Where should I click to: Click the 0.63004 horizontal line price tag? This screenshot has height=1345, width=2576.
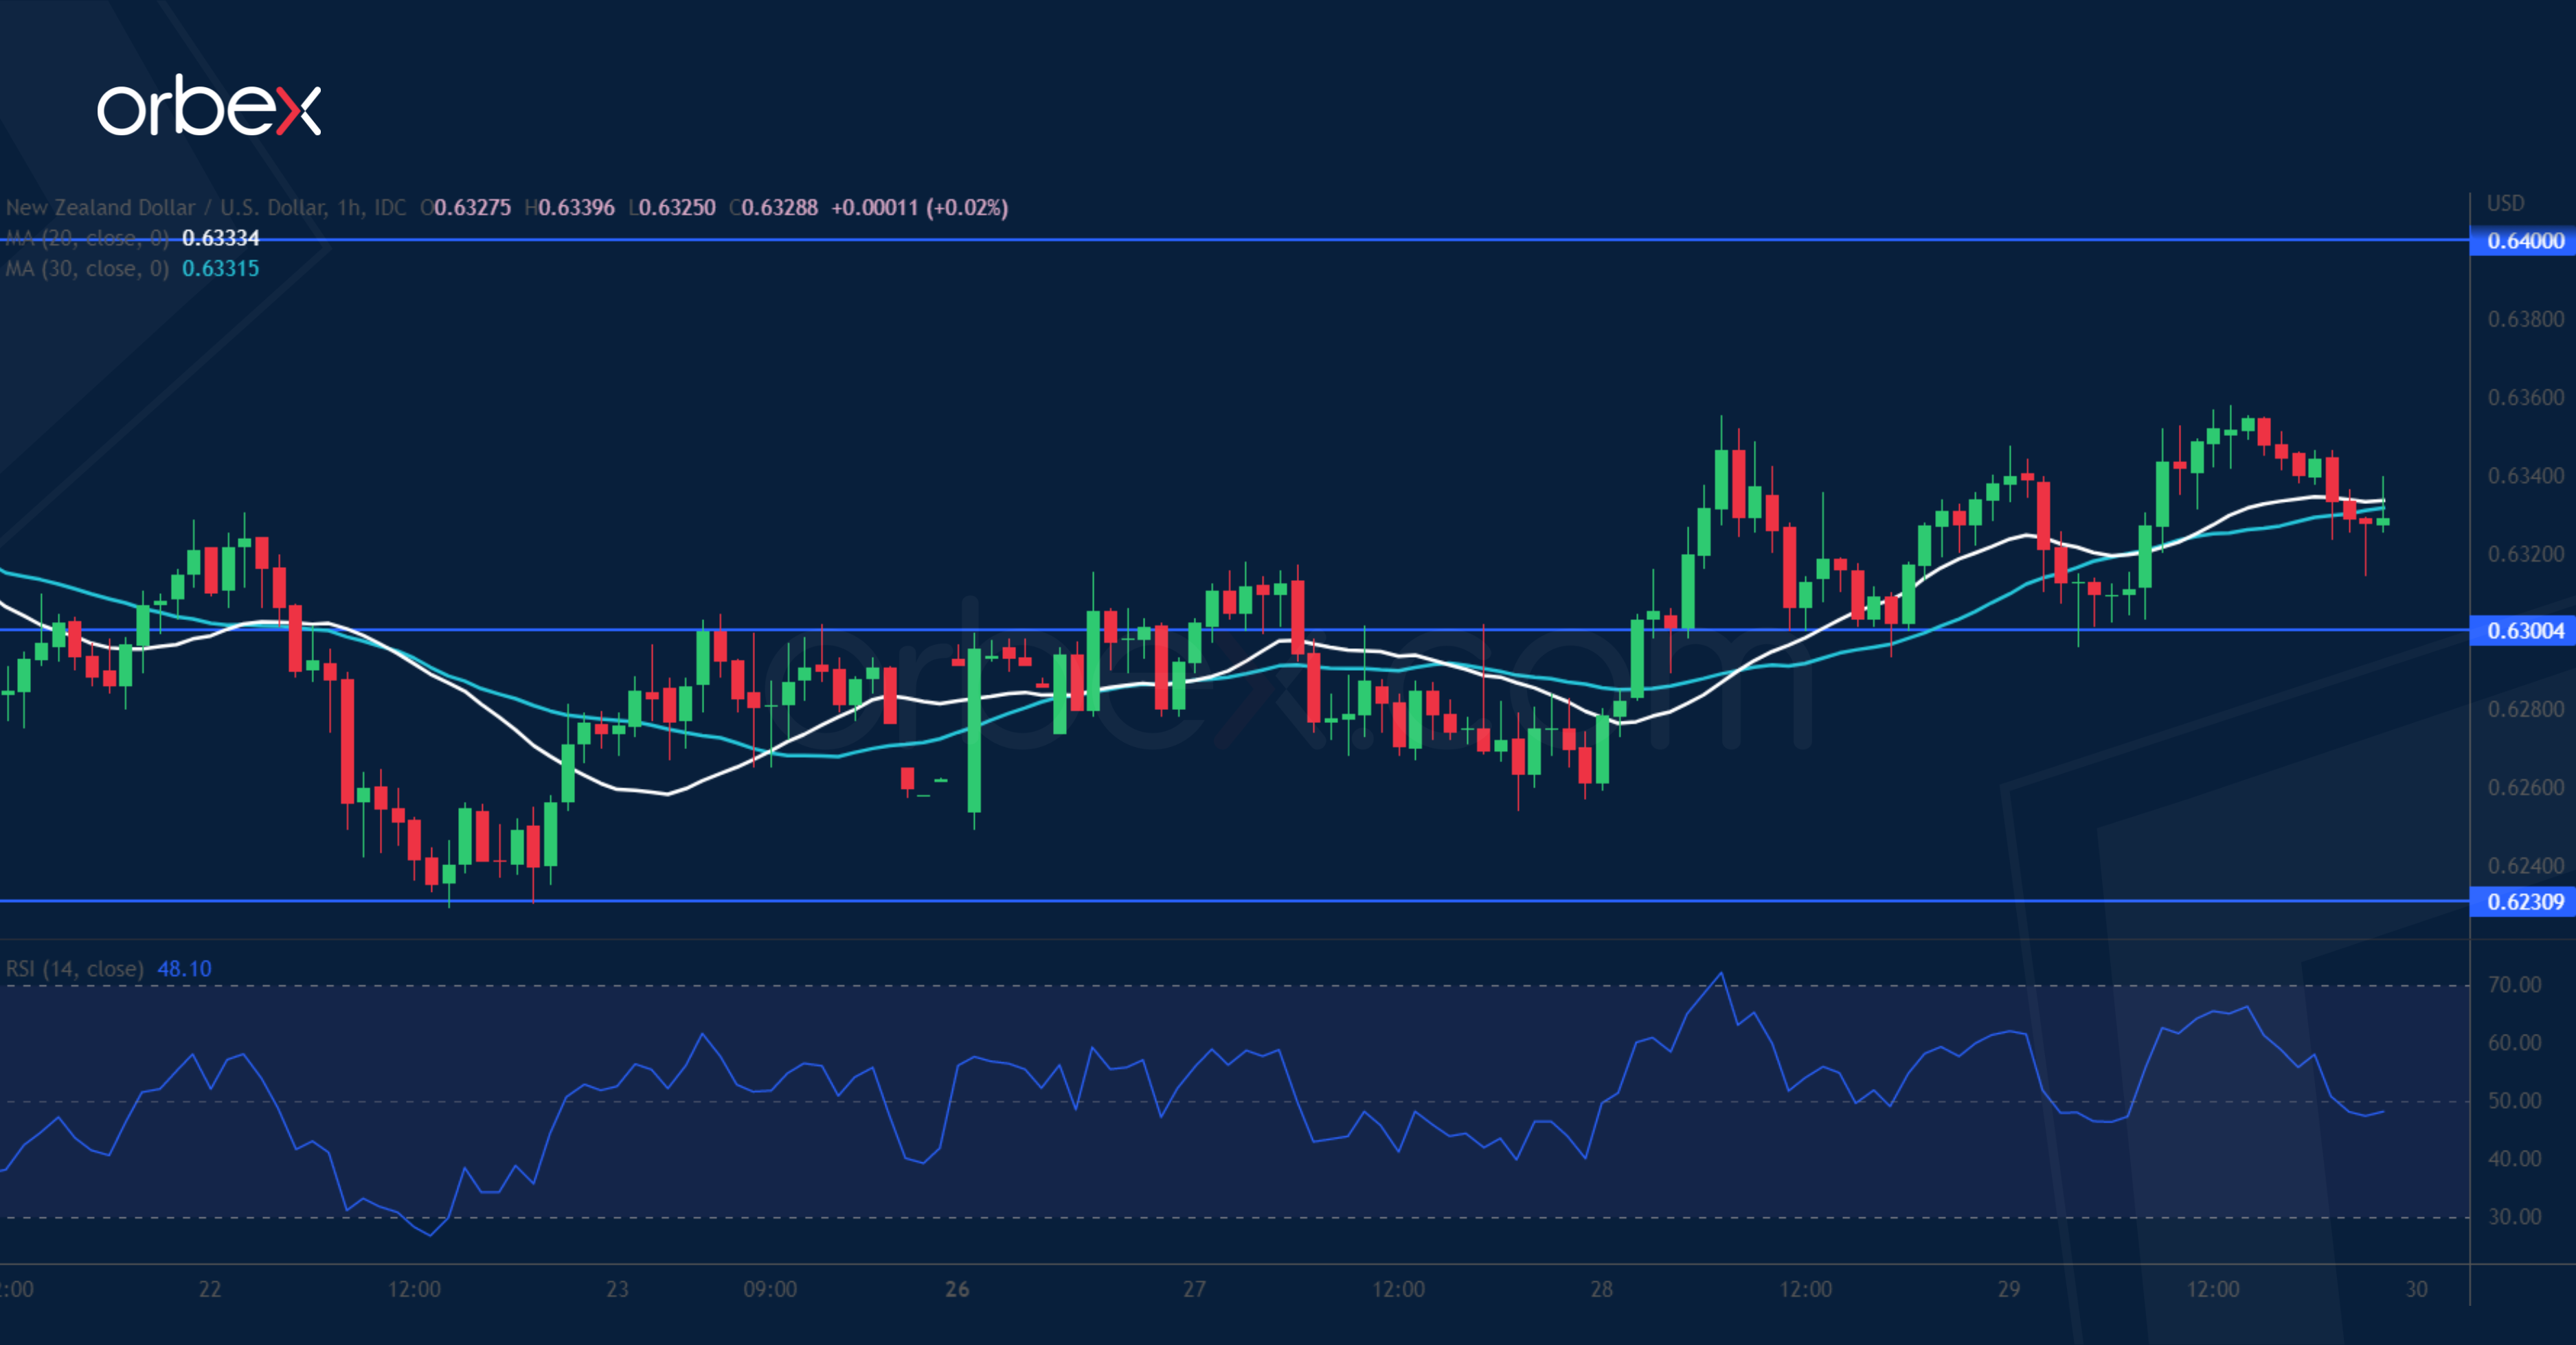[x=2525, y=630]
